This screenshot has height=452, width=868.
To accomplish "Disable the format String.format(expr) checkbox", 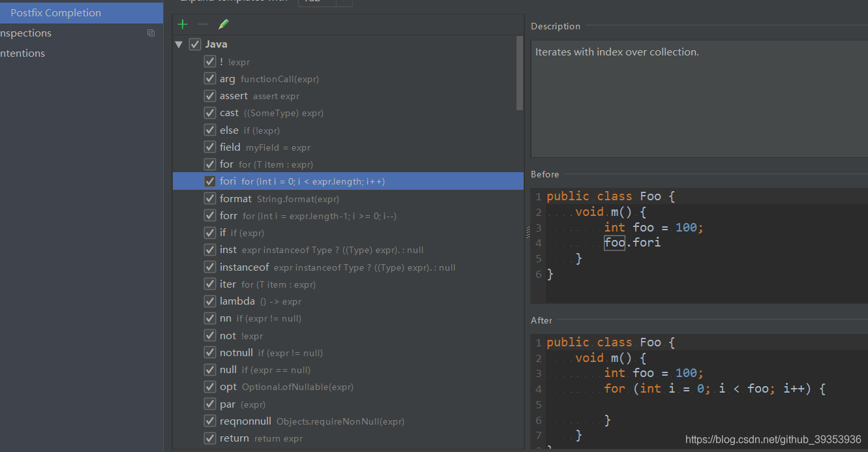I will pyautogui.click(x=210, y=198).
